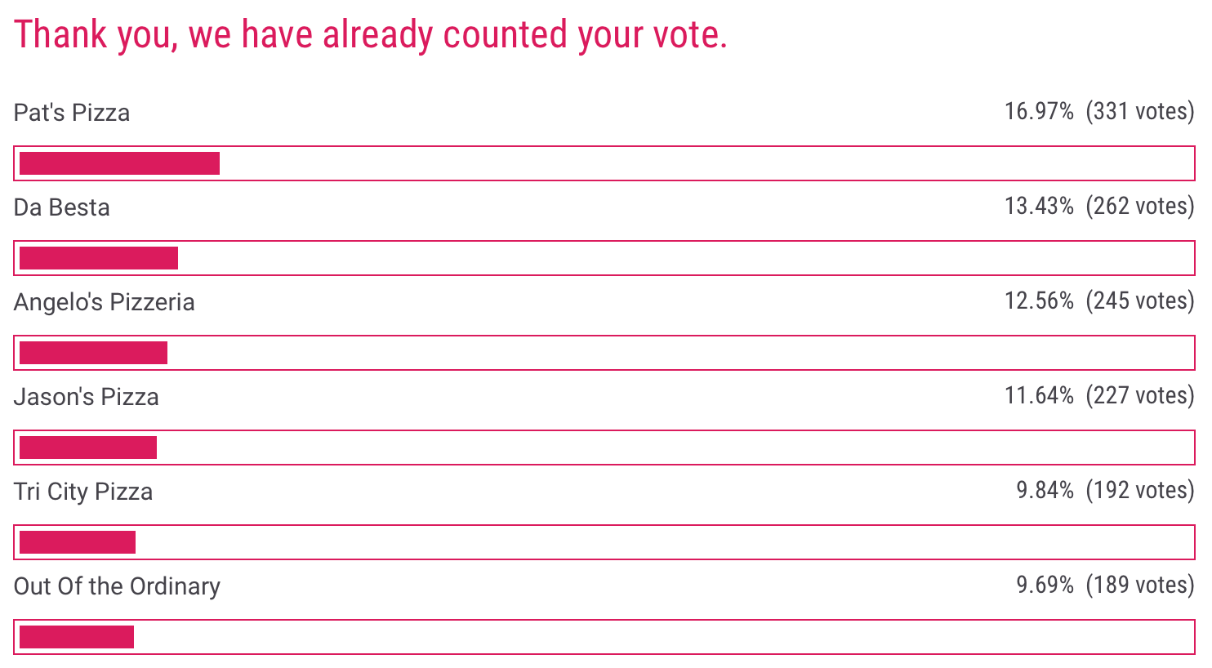Click the Jason's Pizza label
This screenshot has height=668, width=1212.
87,396
